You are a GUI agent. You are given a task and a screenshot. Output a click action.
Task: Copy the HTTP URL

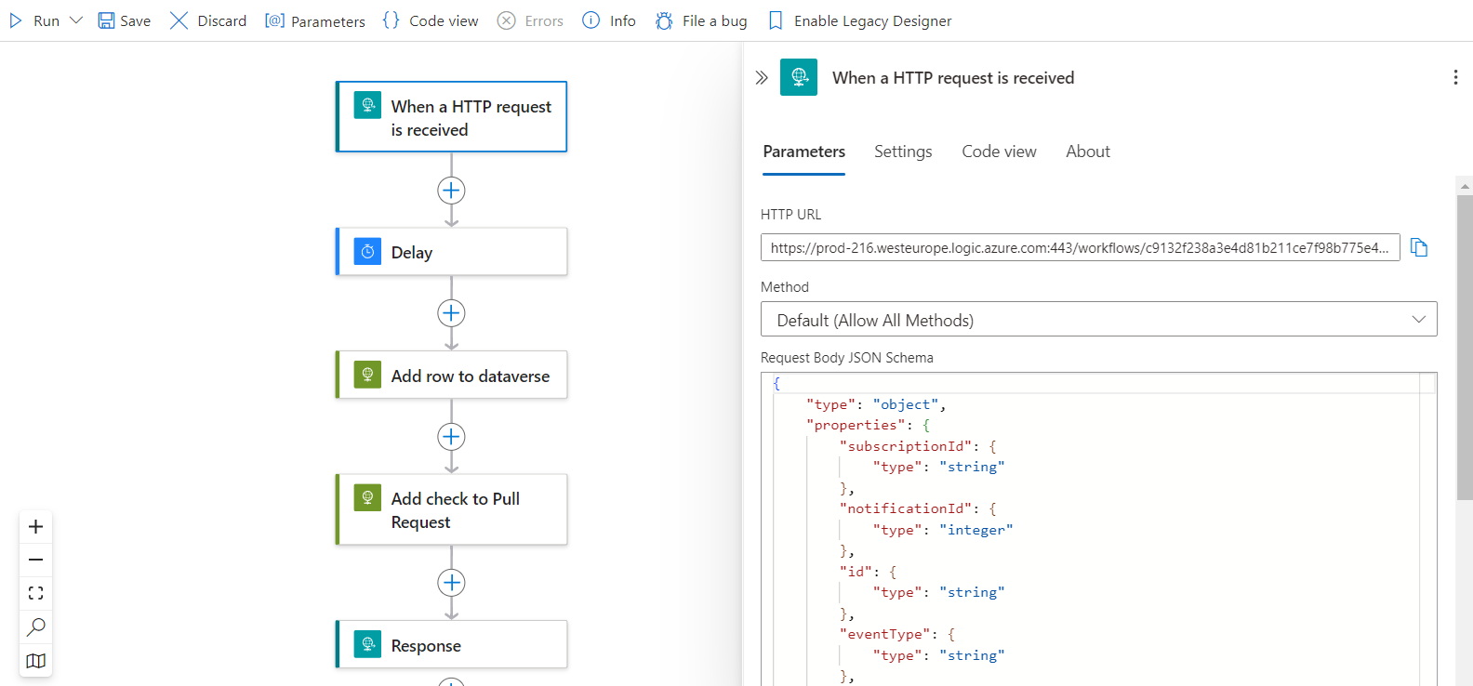click(x=1419, y=247)
